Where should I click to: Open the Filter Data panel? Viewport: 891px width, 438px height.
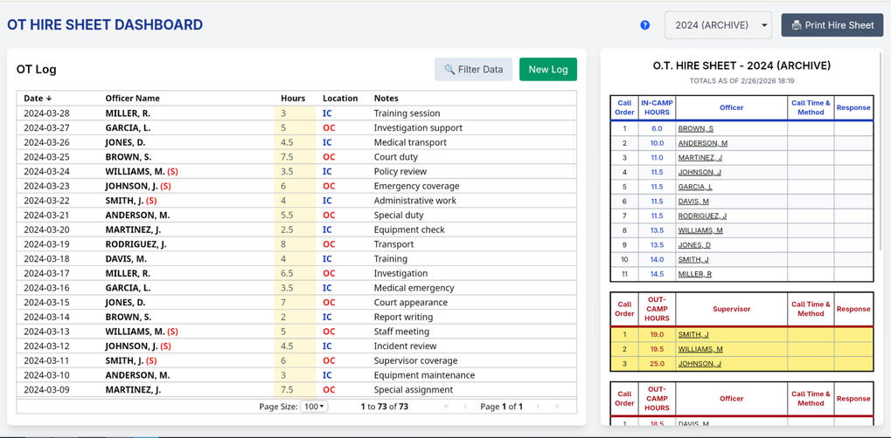coord(473,69)
